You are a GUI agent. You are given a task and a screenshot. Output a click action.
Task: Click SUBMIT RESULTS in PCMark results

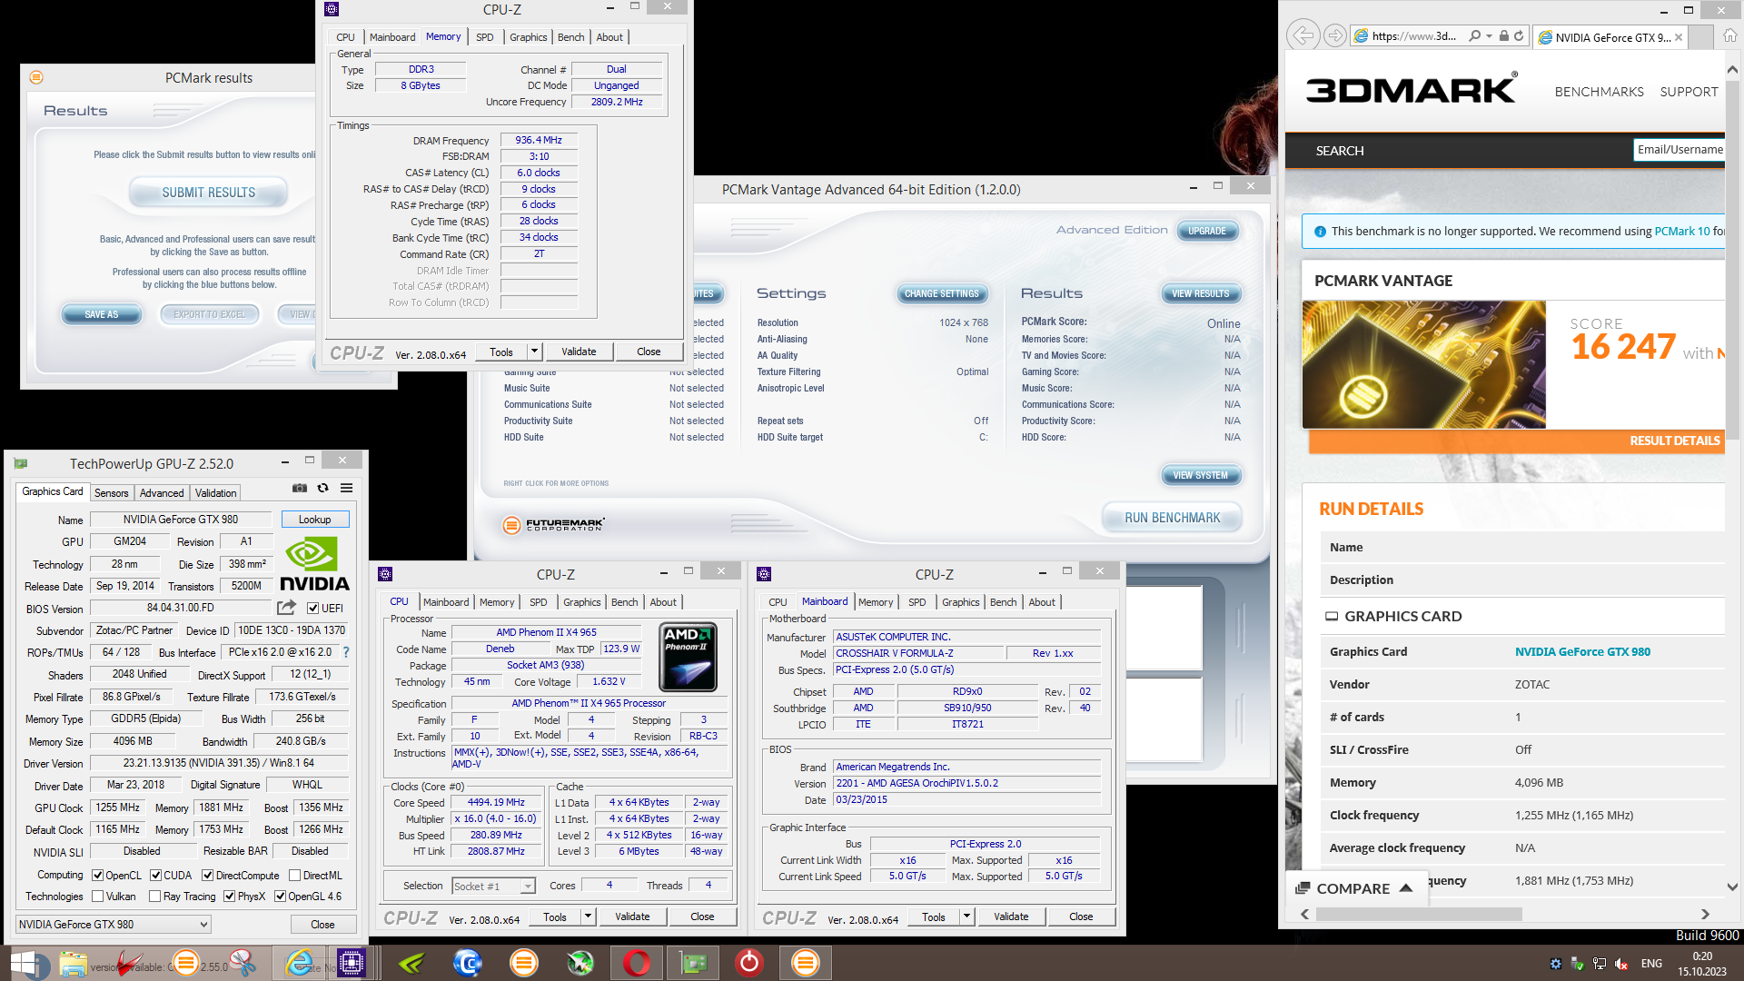pos(208,193)
